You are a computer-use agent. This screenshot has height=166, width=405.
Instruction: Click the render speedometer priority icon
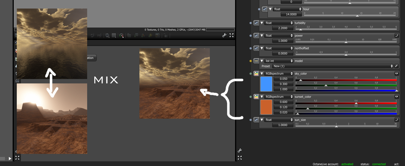coord(122,35)
